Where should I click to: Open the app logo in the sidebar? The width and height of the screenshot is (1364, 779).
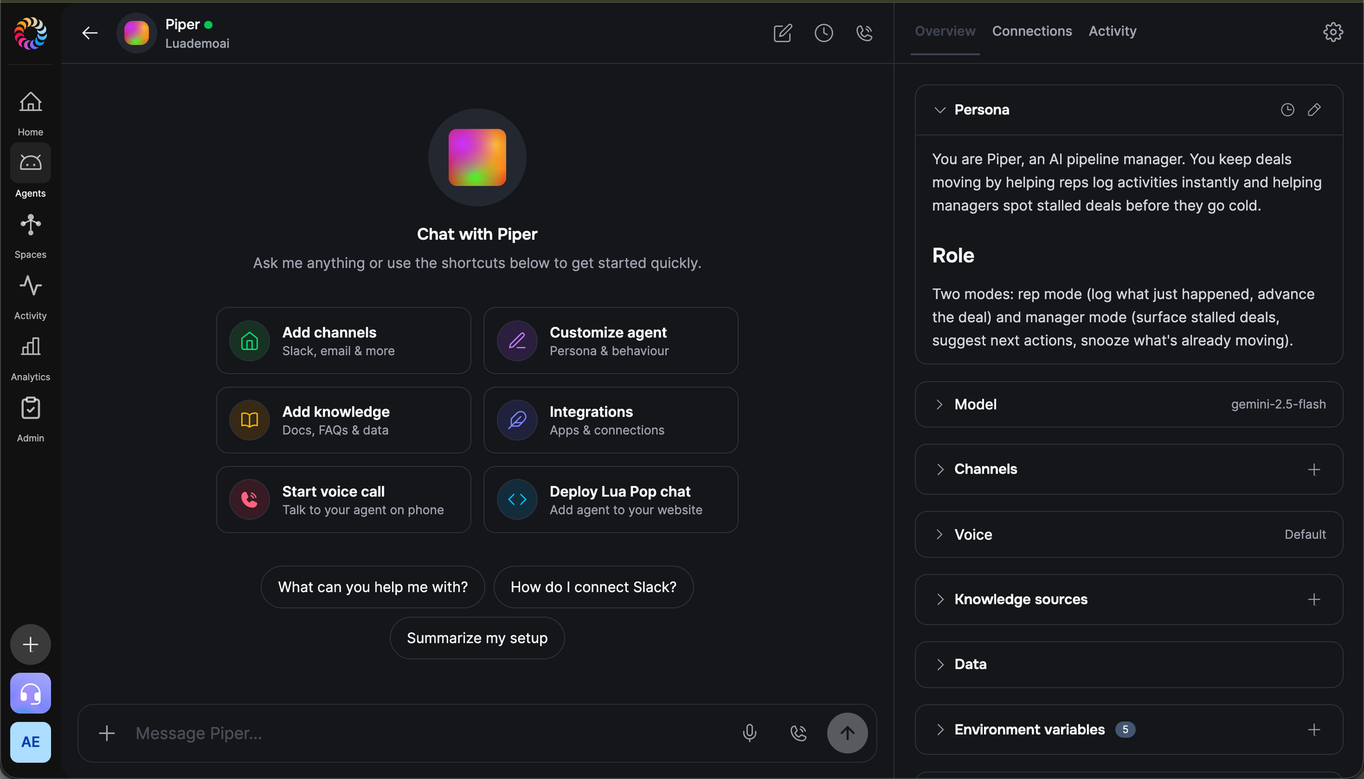point(31,33)
